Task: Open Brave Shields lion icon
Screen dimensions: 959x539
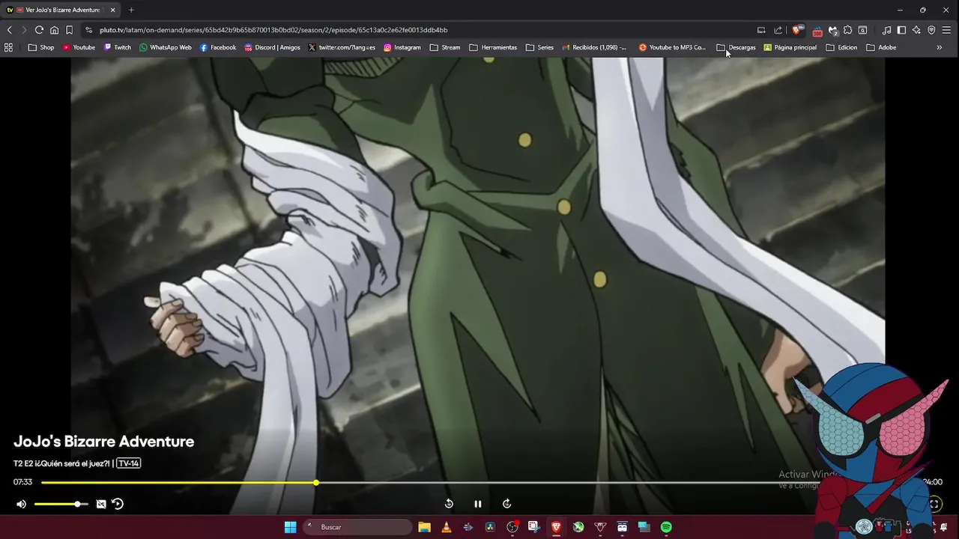Action: coord(797,30)
